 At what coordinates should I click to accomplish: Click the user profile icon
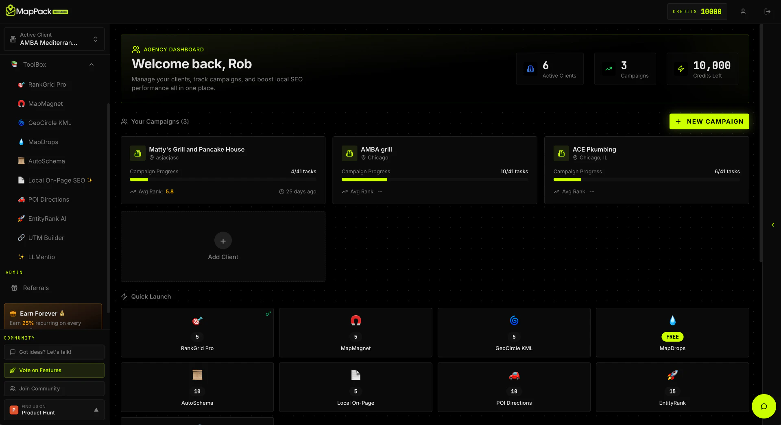point(743,11)
